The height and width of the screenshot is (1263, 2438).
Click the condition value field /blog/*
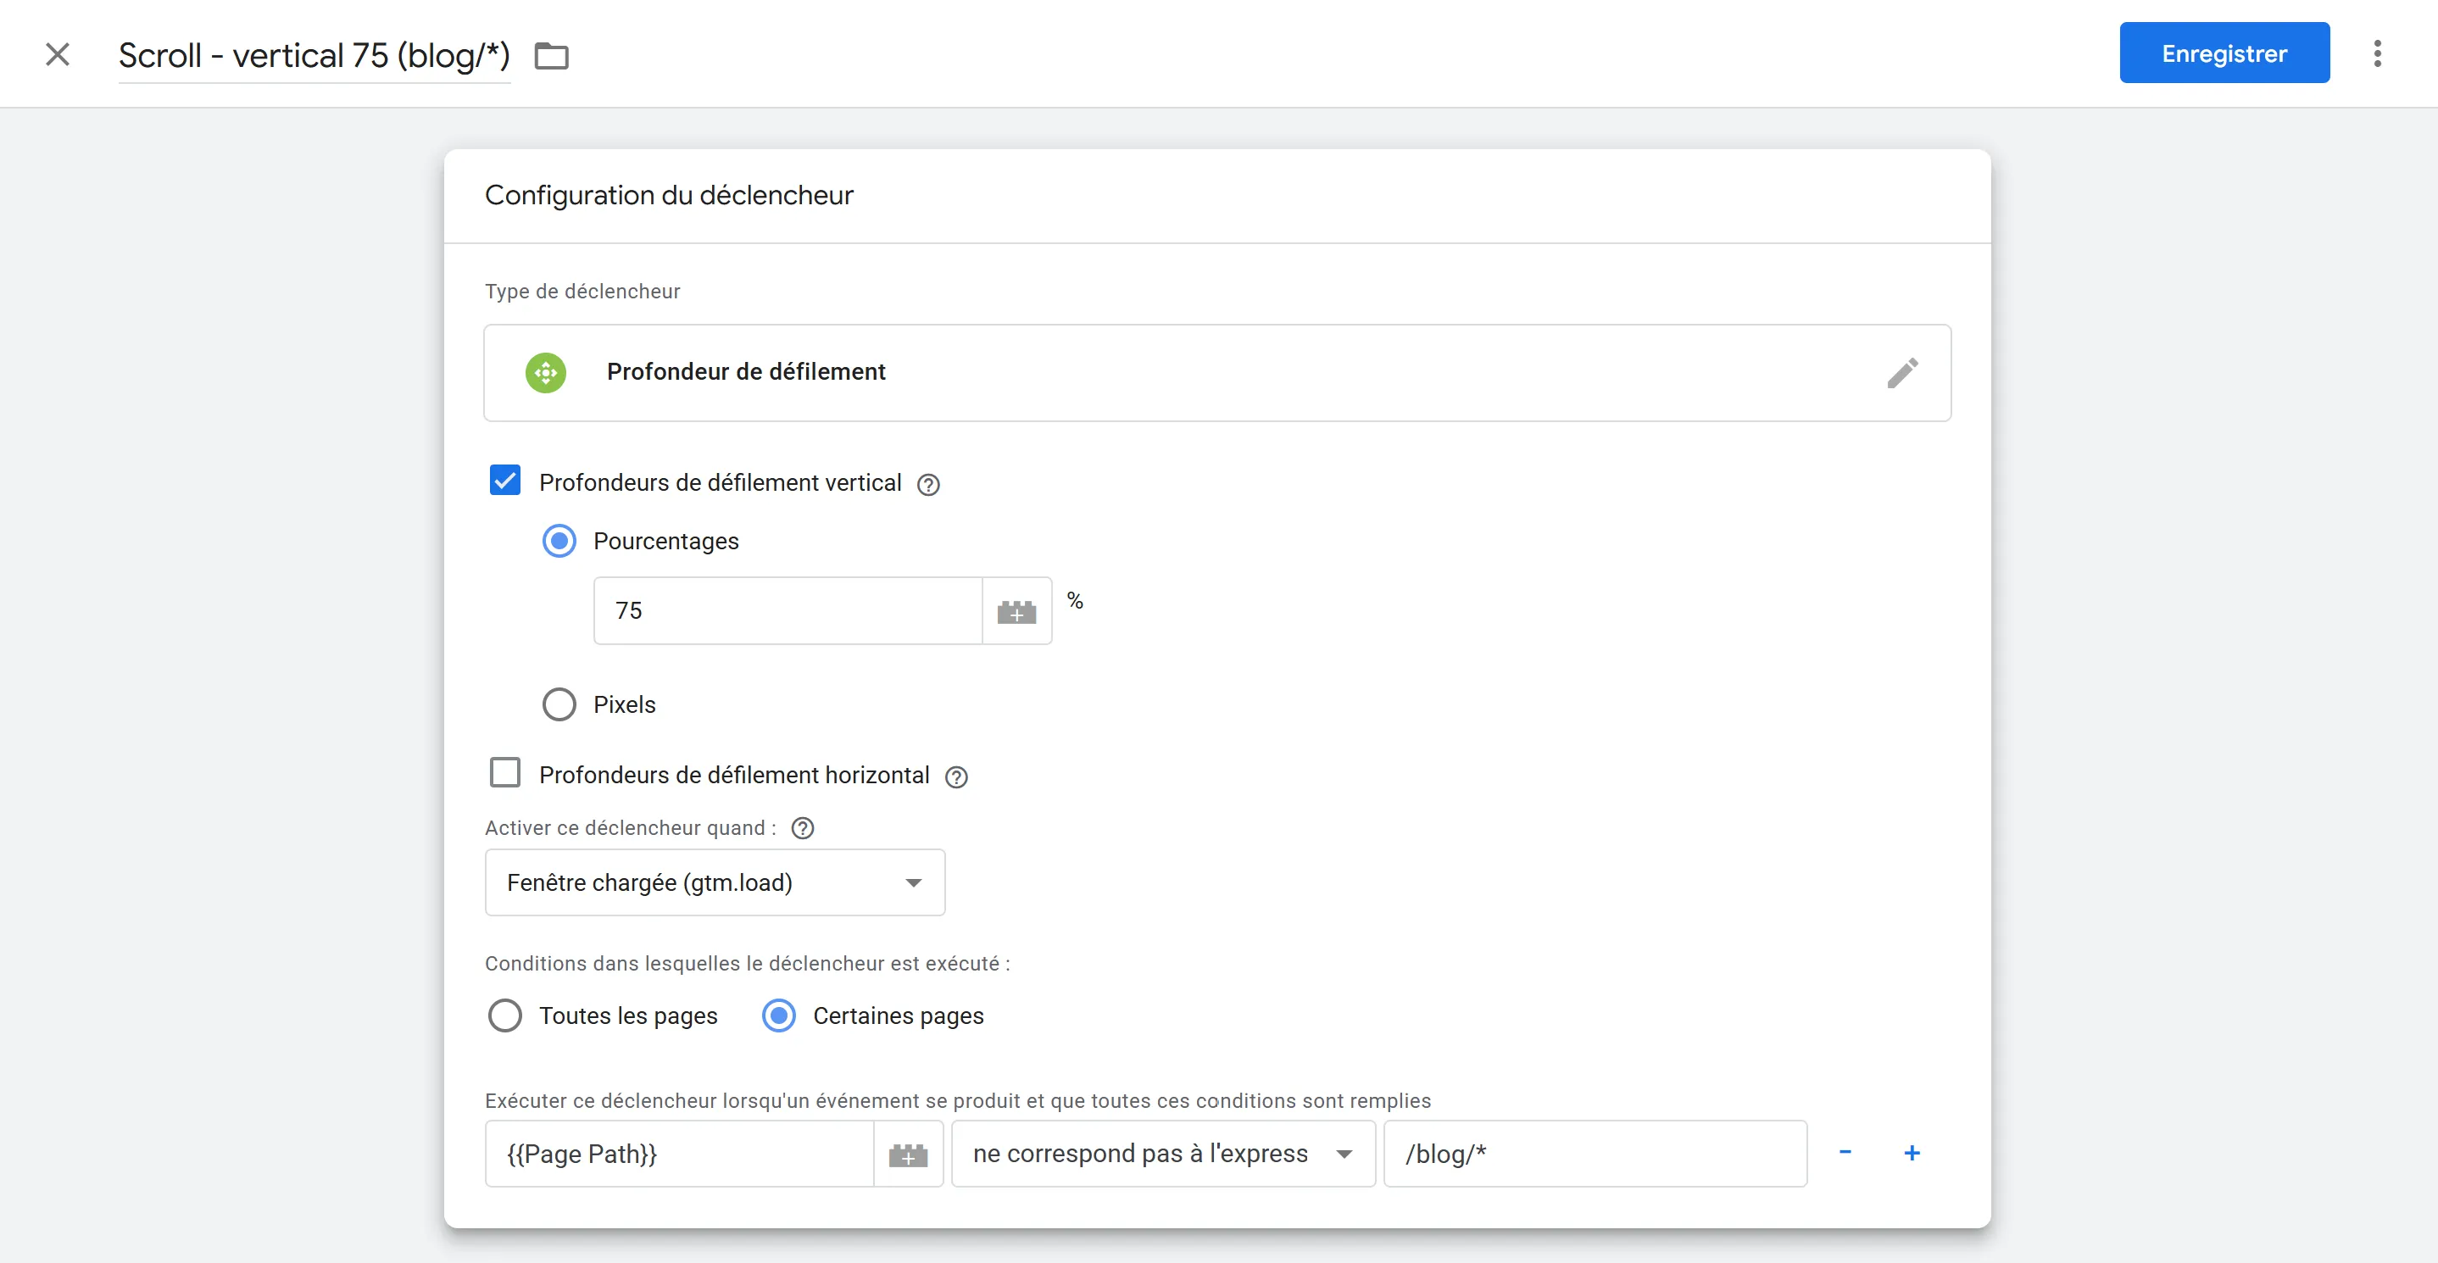(x=1595, y=1155)
